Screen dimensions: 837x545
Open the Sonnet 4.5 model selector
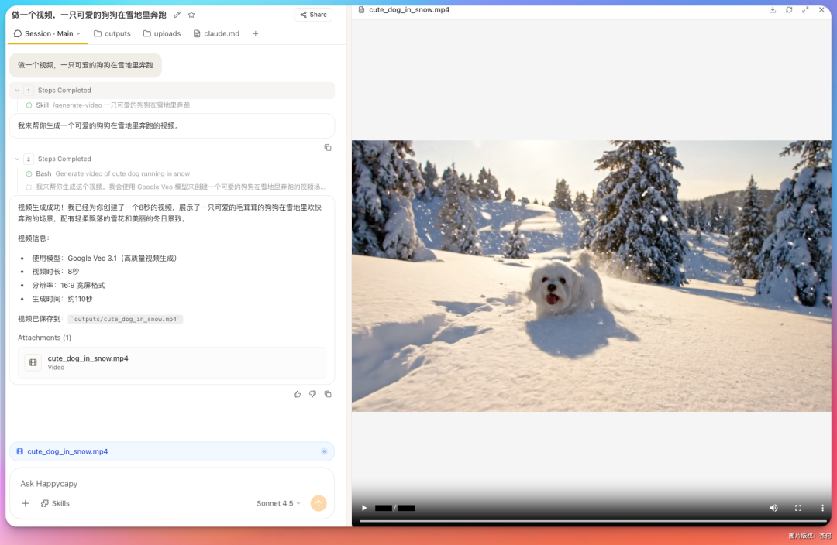click(277, 503)
